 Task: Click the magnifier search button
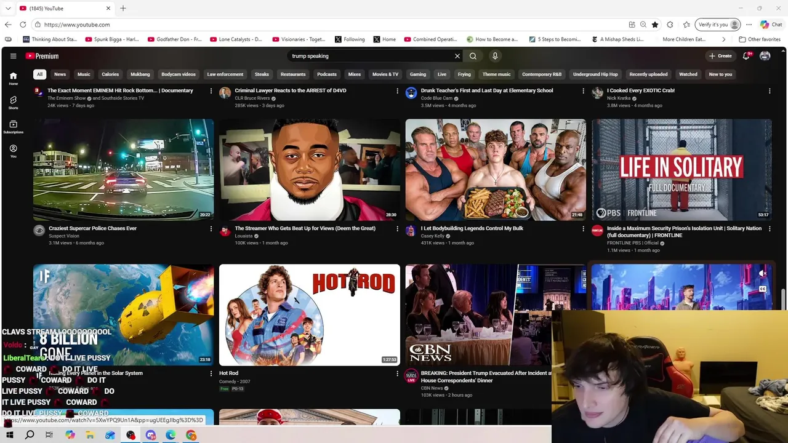coord(473,56)
